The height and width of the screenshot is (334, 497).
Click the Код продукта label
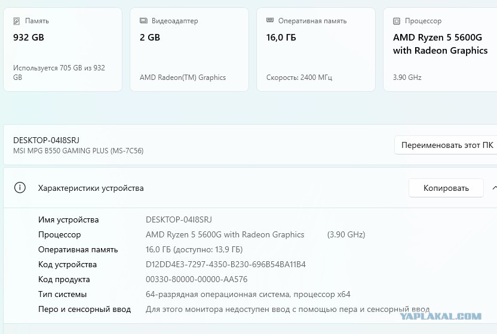64,279
